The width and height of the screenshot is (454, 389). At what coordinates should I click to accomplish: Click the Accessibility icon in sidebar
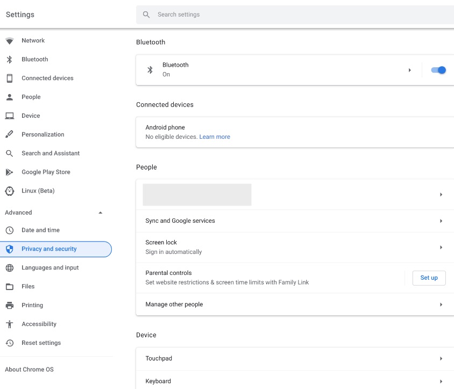[x=9, y=324]
